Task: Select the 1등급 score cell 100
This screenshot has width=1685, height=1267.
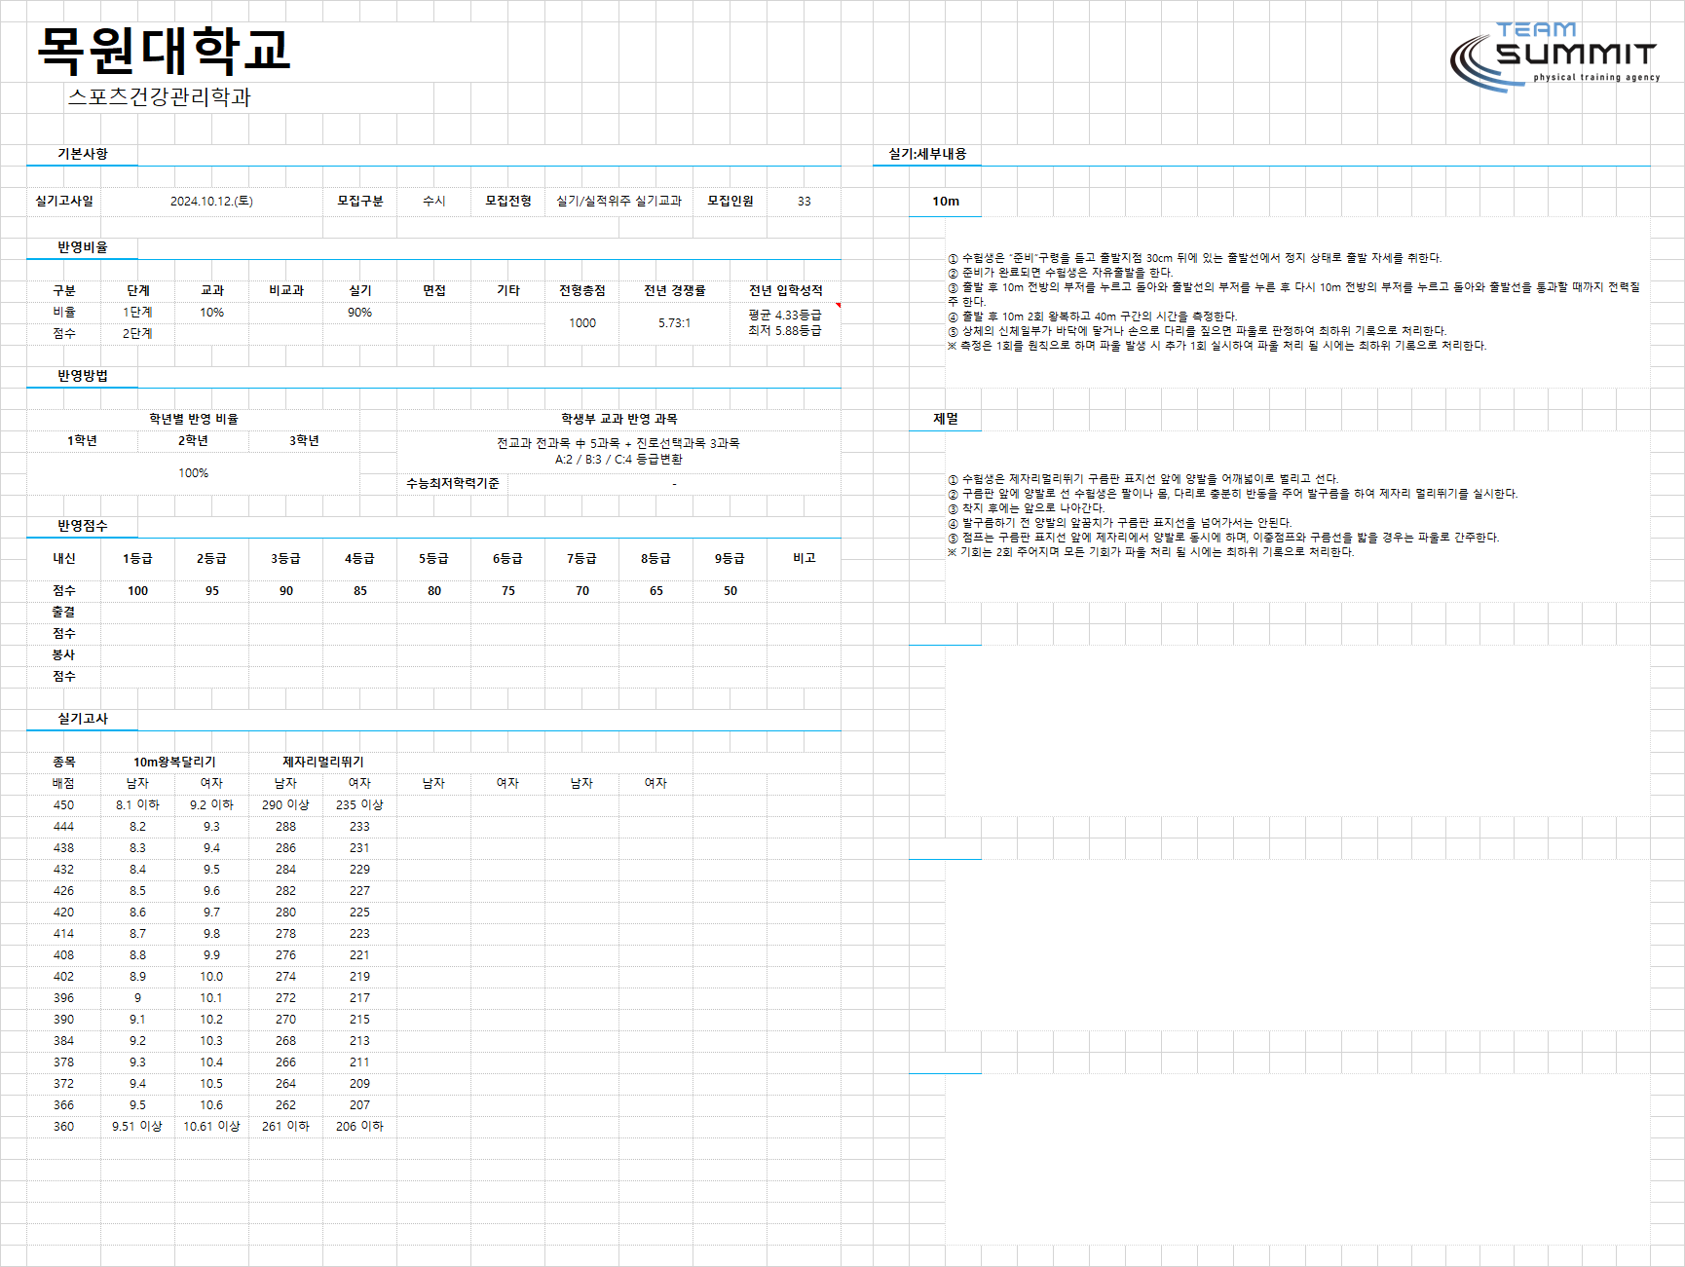Action: [138, 591]
